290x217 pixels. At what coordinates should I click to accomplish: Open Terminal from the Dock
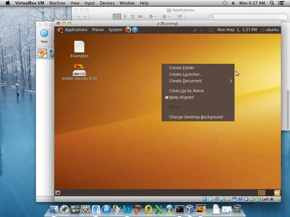pos(180,209)
